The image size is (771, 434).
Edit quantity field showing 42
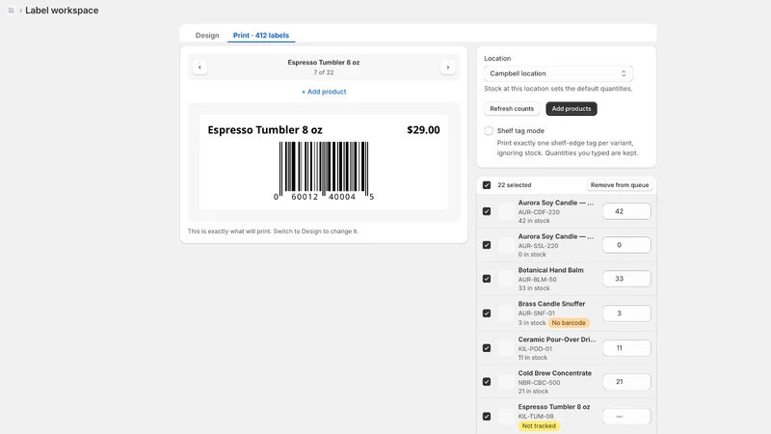(626, 211)
